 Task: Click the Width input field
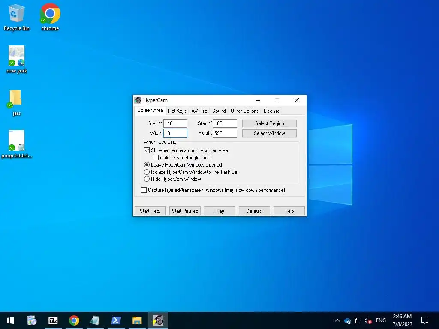(x=175, y=133)
